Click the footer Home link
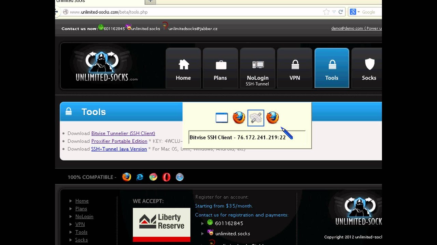The height and width of the screenshot is (245, 437). click(82, 201)
